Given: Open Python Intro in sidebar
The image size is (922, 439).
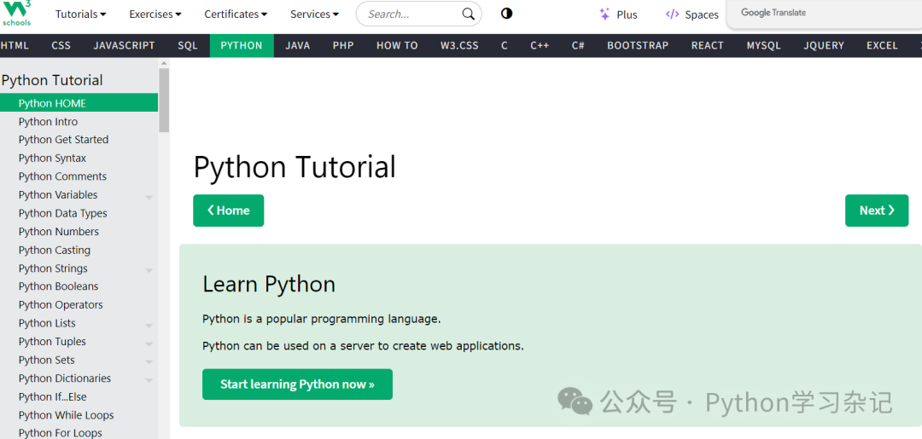Looking at the screenshot, I should [x=79, y=122].
